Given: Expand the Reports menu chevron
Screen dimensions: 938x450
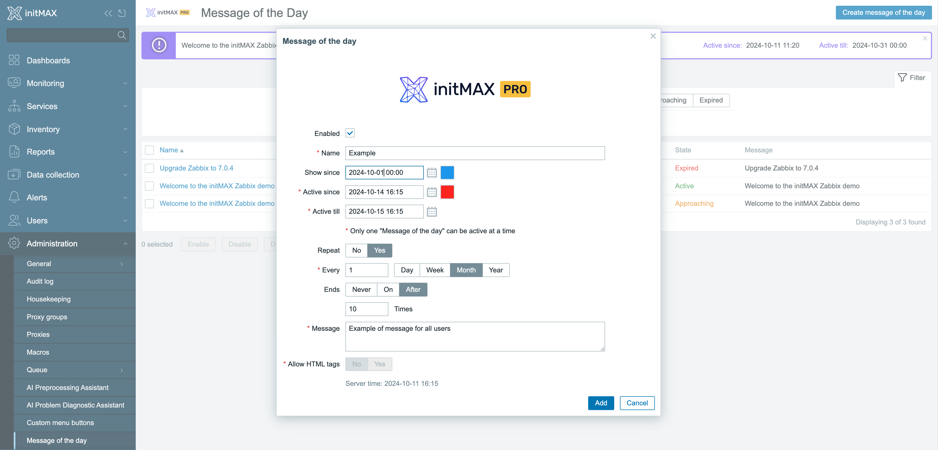Looking at the screenshot, I should pos(125,152).
